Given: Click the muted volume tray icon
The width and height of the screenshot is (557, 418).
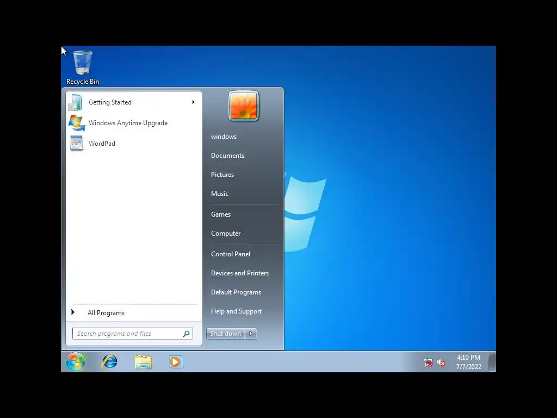Looking at the screenshot, I should (x=441, y=362).
